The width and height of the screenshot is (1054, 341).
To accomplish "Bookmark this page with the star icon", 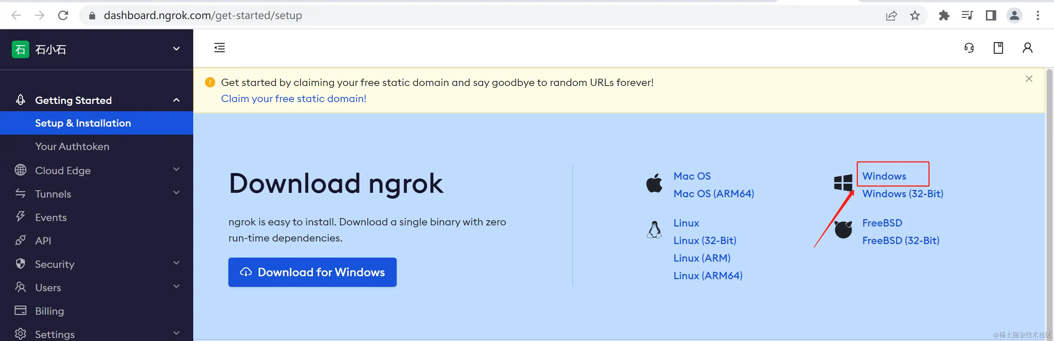I will click(x=915, y=15).
